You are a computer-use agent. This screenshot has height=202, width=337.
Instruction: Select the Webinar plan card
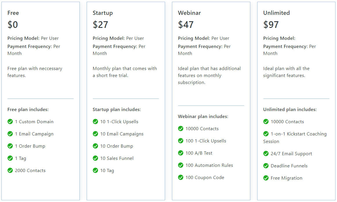[211, 101]
